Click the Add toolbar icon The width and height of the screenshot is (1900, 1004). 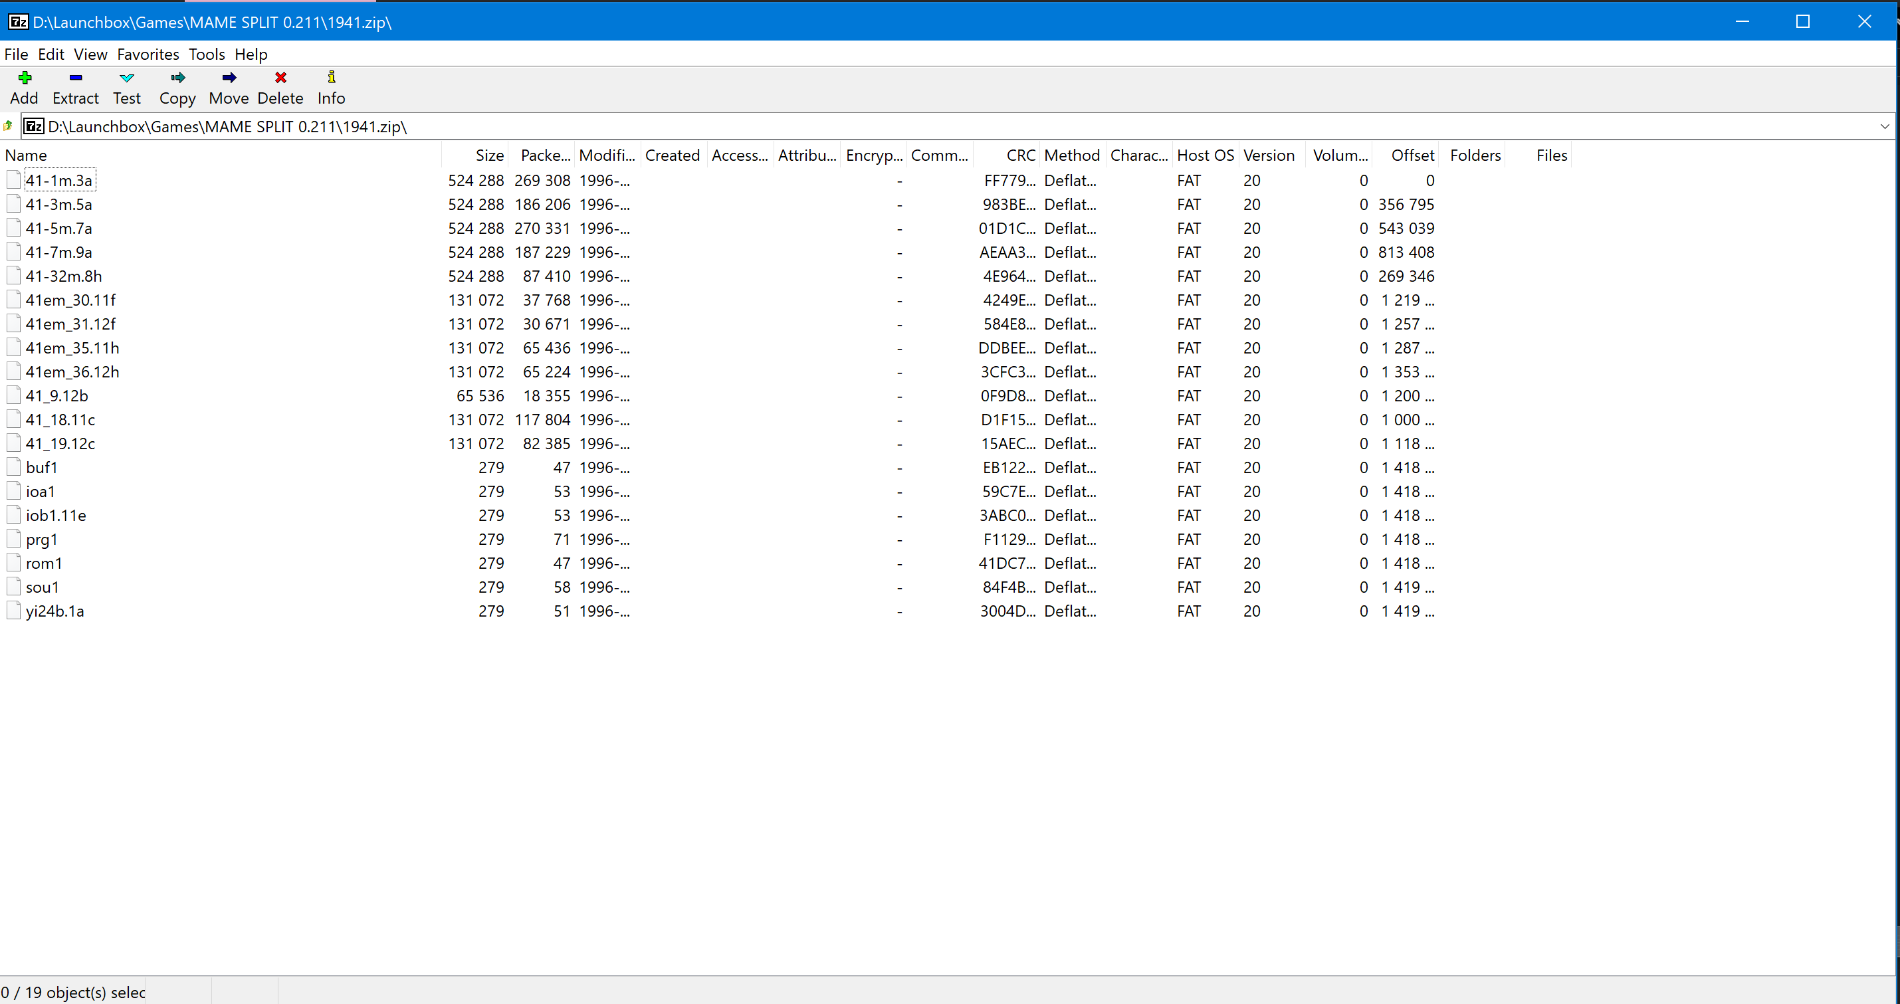[x=25, y=78]
